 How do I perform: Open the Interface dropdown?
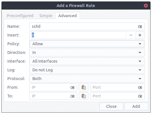[87, 61]
